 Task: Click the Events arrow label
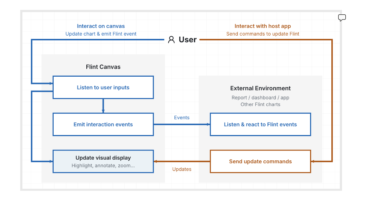[181, 117]
